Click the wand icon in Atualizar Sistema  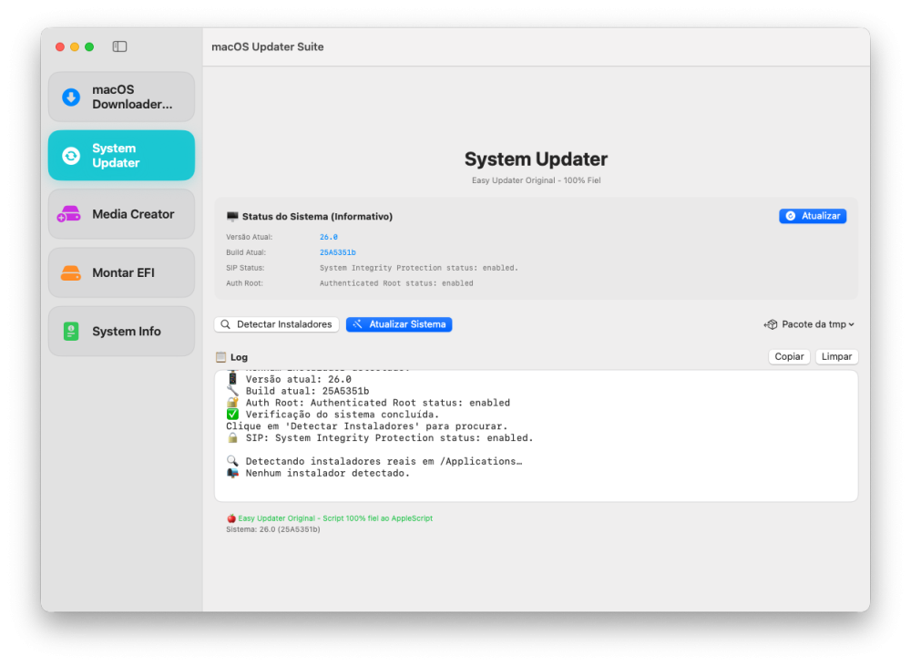pos(357,324)
